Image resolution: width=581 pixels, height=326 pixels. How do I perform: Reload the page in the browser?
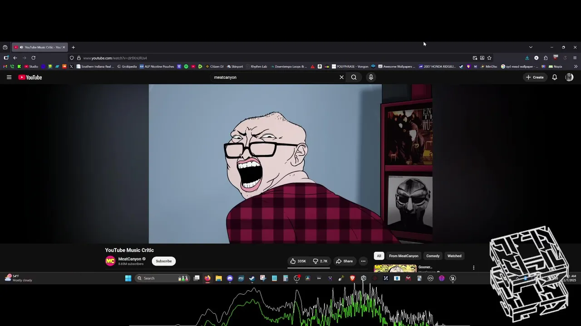click(x=33, y=58)
